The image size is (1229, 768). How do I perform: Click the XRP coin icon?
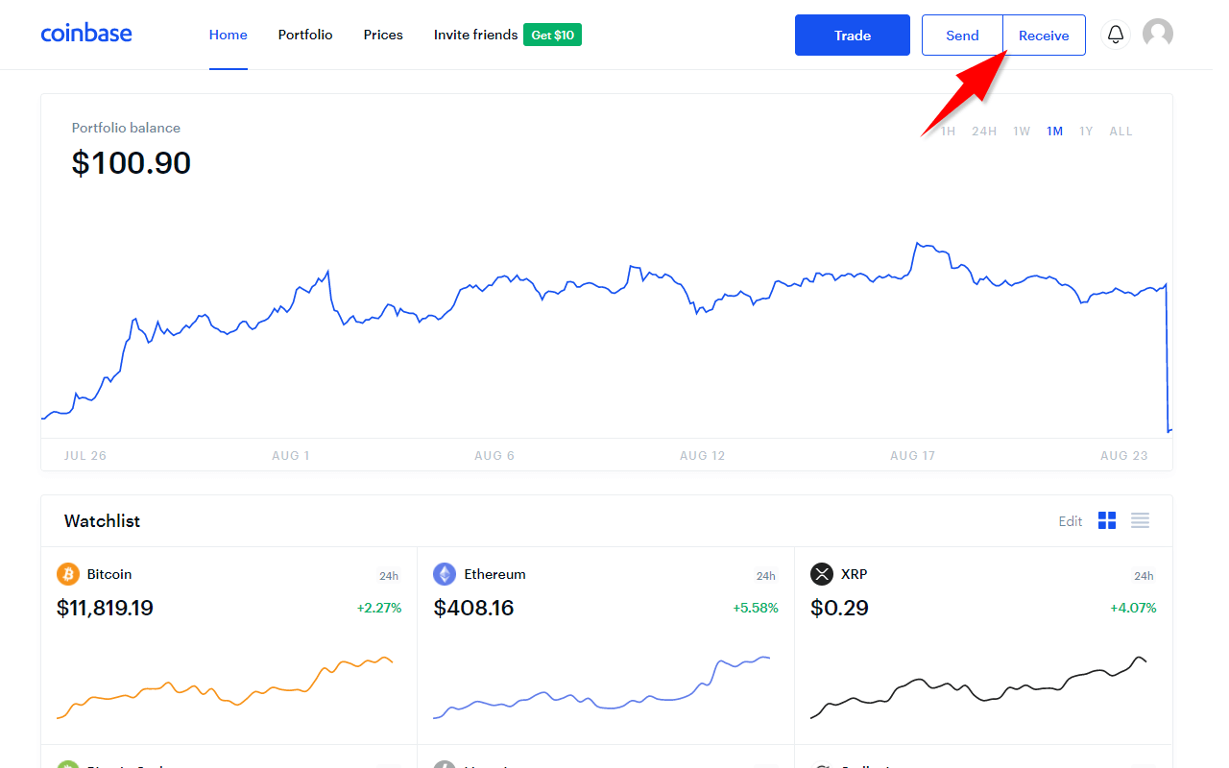tap(822, 574)
